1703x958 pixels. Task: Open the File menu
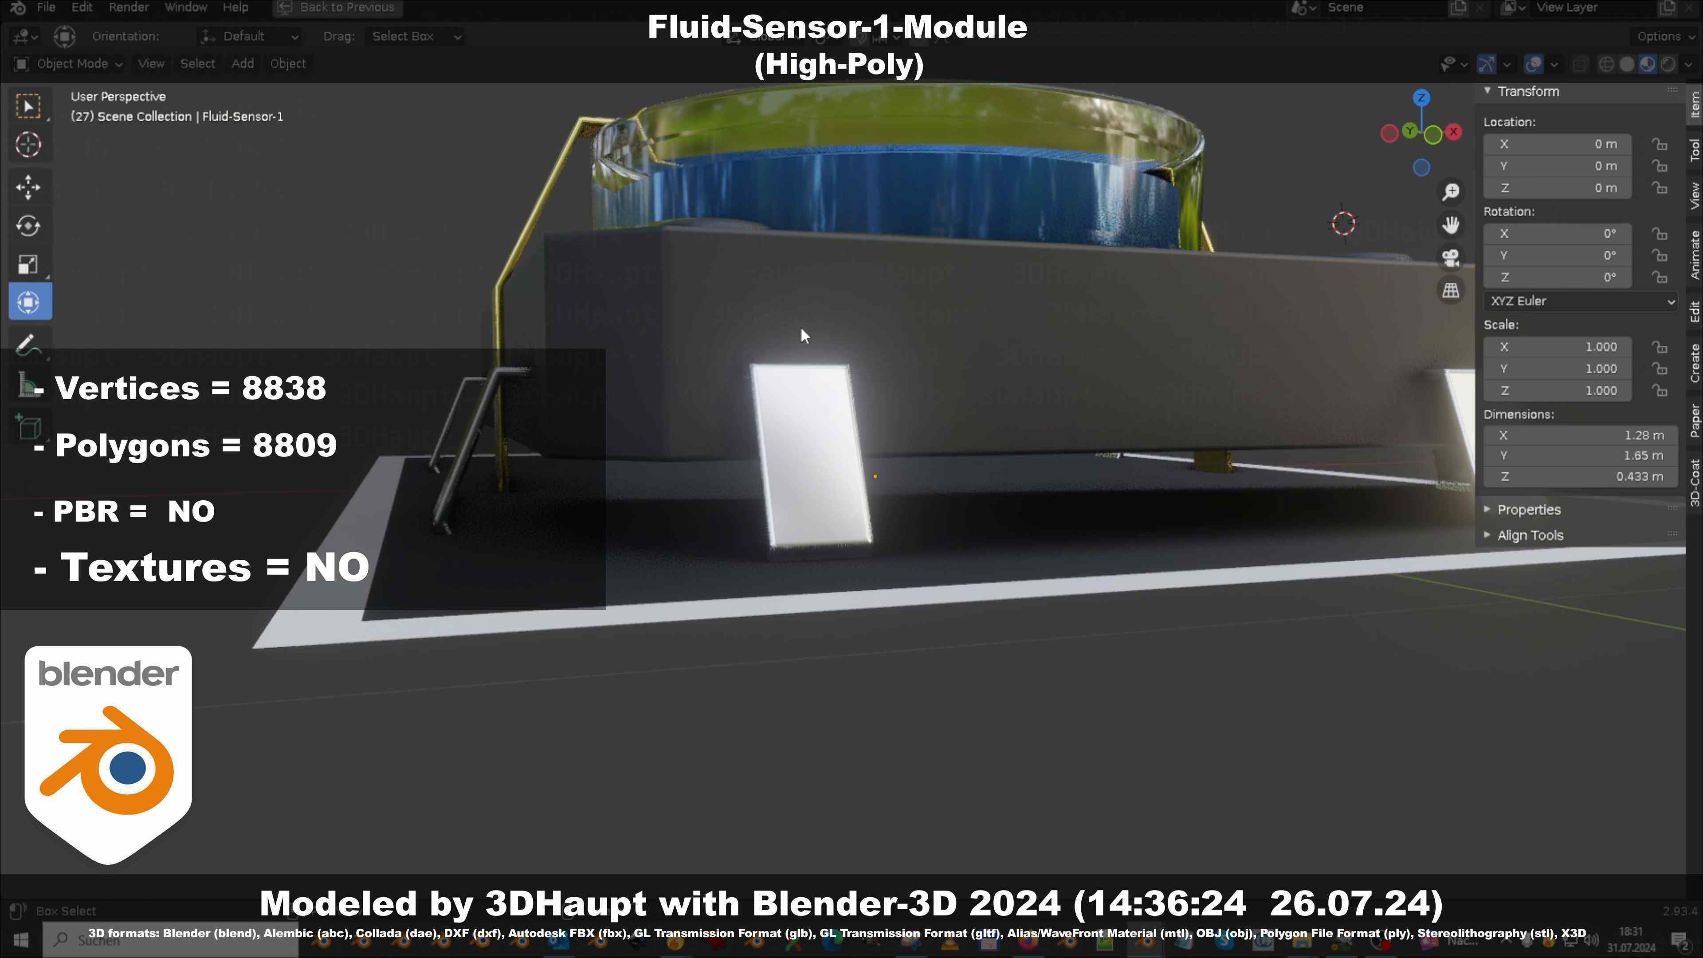[x=46, y=7]
